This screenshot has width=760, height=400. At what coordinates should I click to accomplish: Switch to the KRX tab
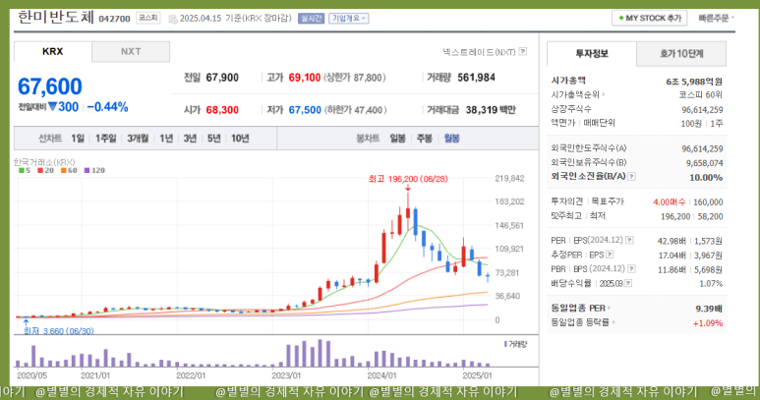(x=53, y=51)
